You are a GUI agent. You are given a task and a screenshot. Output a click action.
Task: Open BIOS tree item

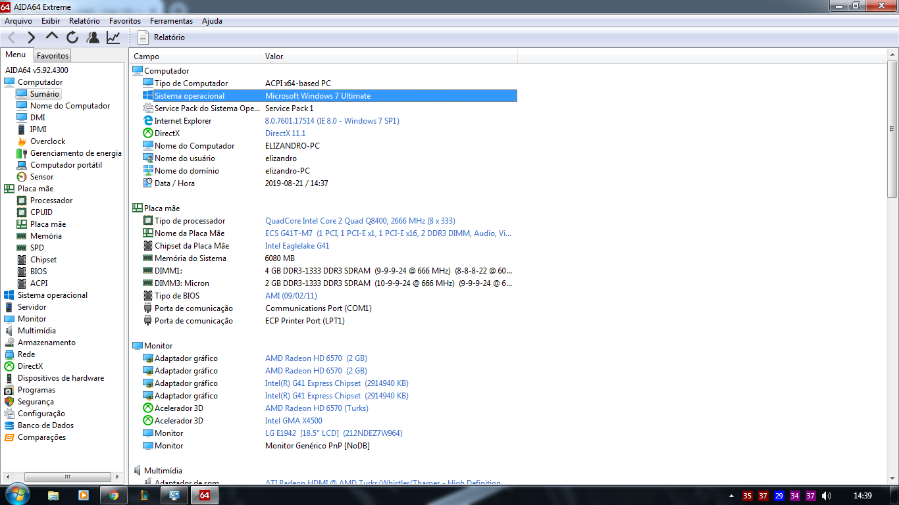pos(38,272)
